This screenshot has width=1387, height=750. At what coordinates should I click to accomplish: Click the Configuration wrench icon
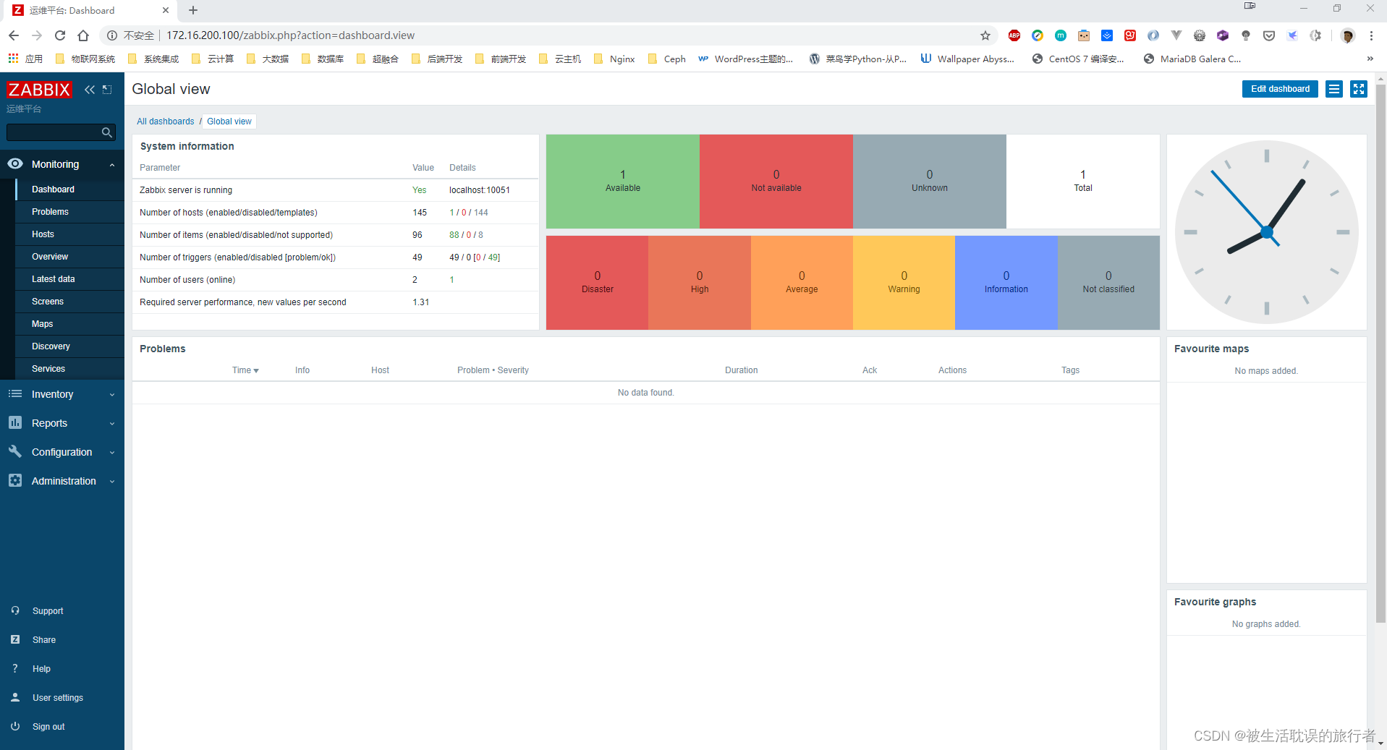15,452
